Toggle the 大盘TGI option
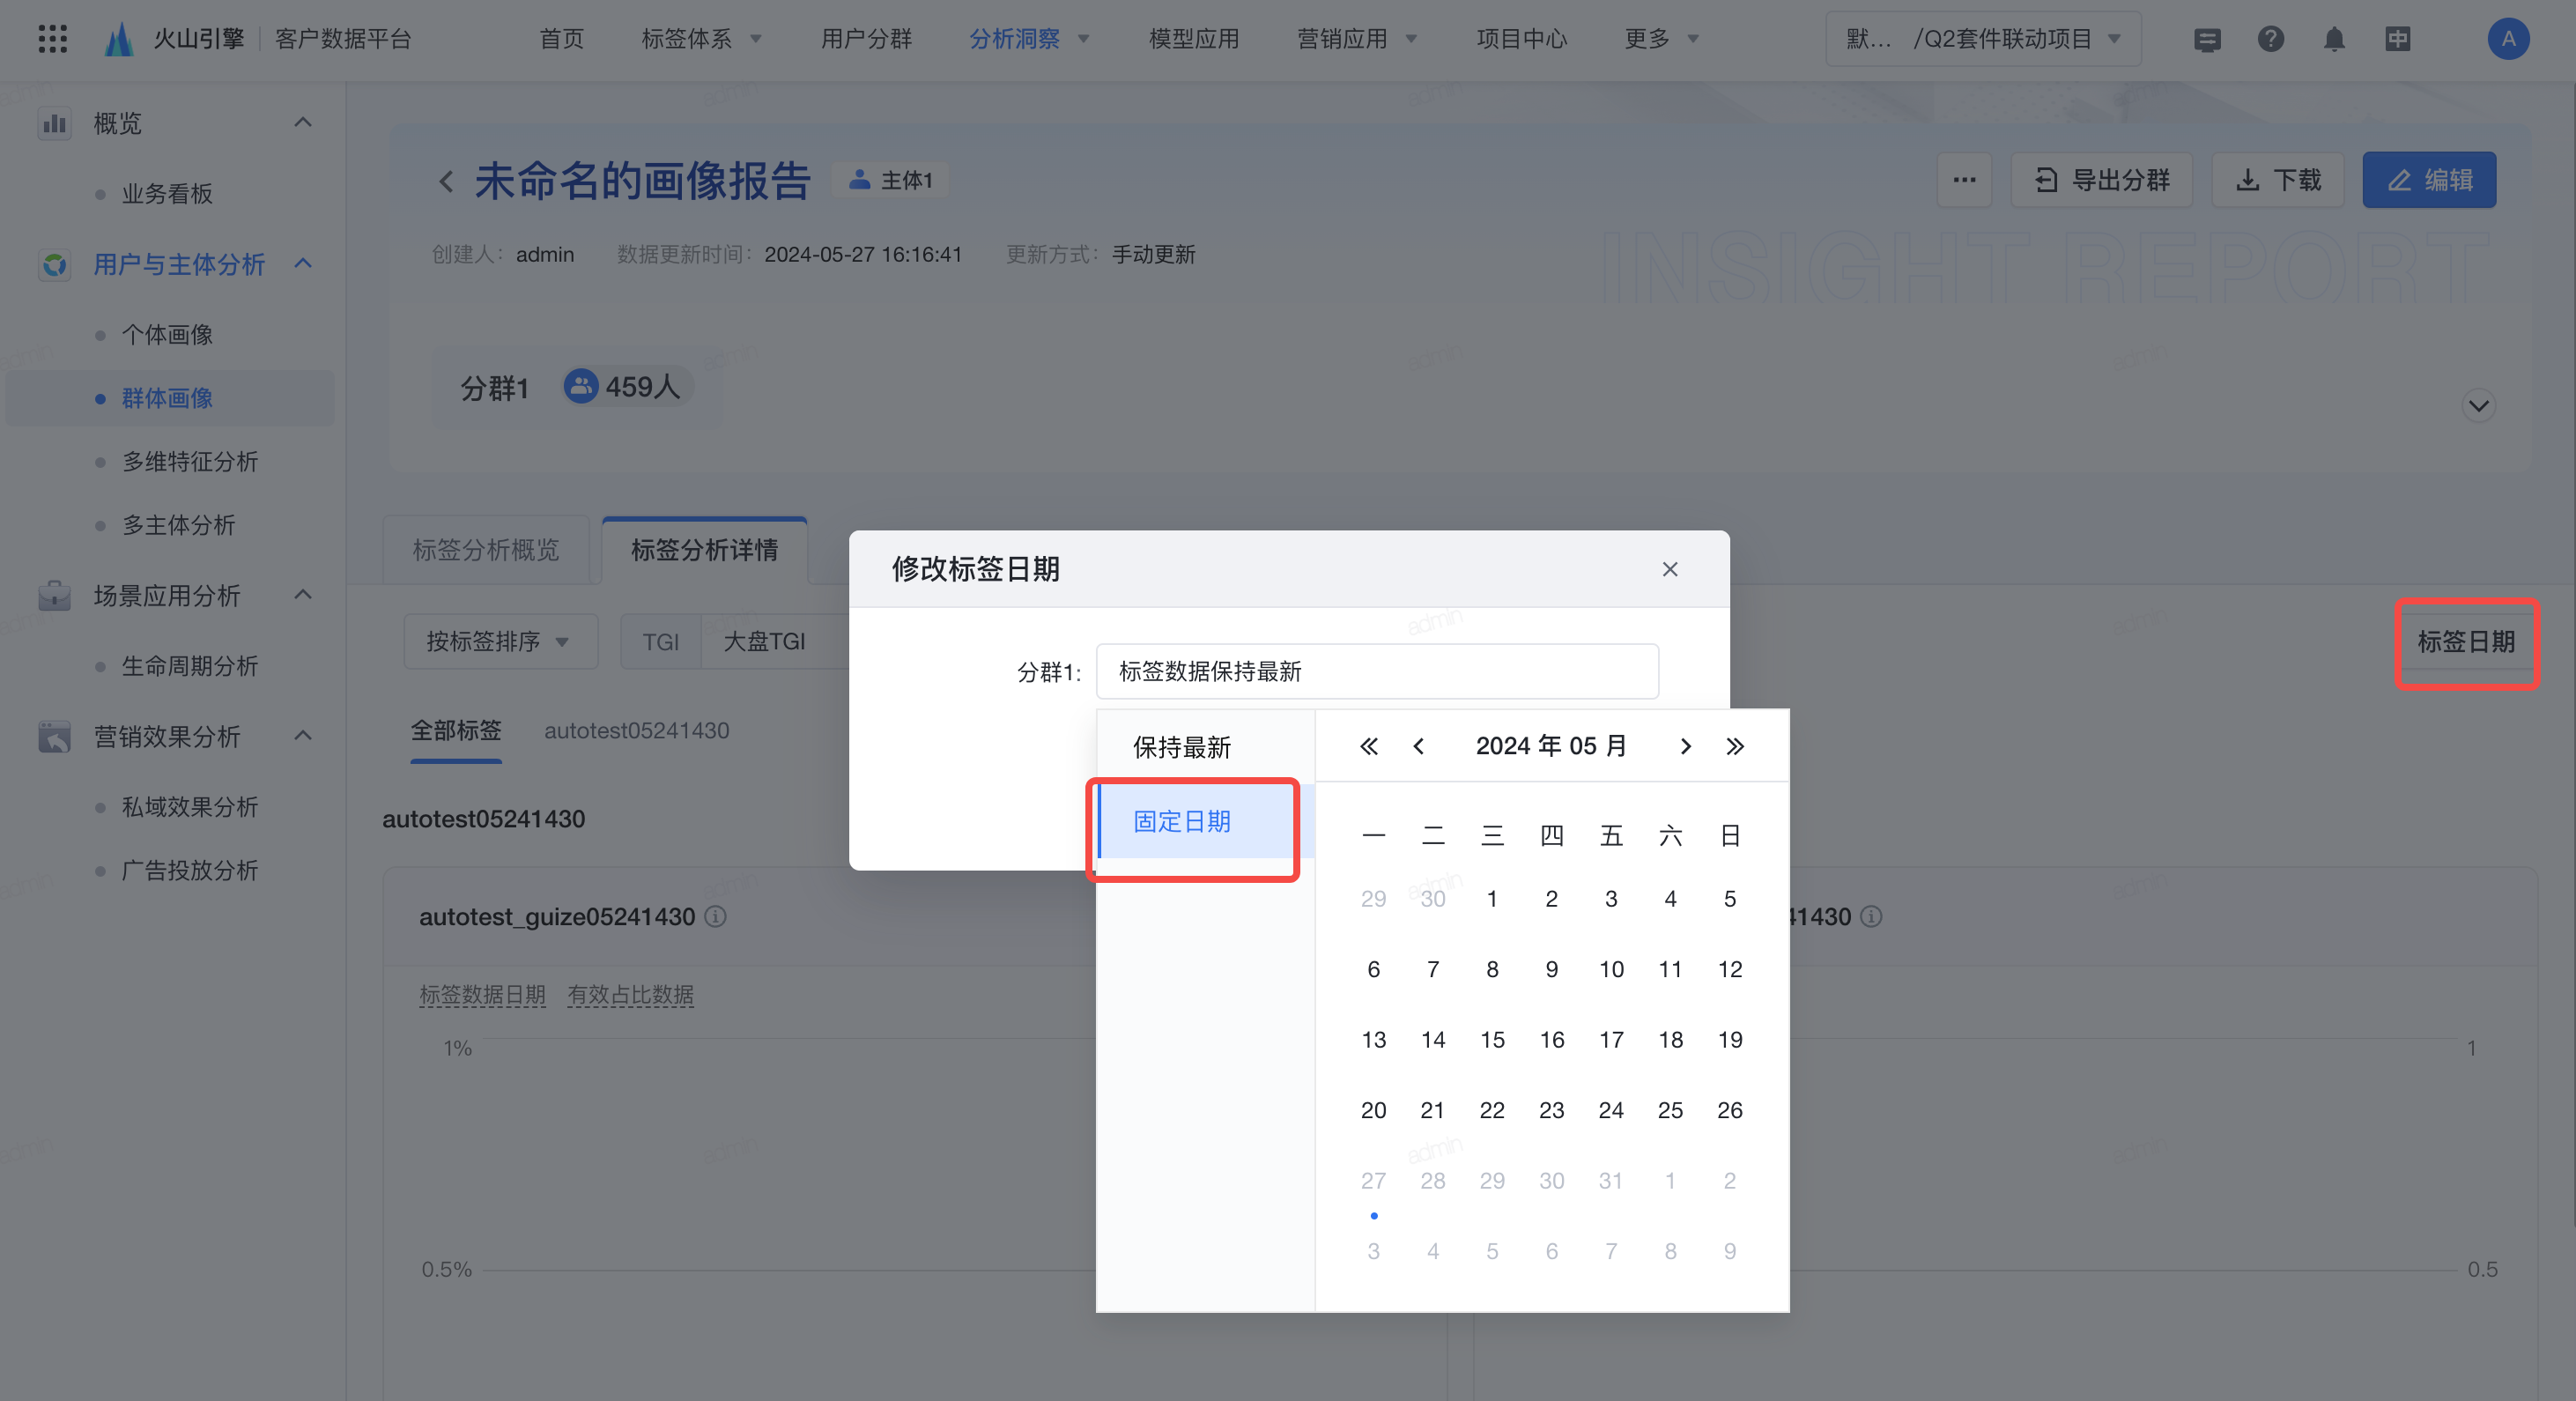This screenshot has height=1401, width=2576. pyautogui.click(x=764, y=641)
